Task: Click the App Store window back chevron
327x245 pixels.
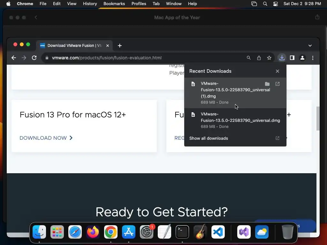Action: [36, 18]
